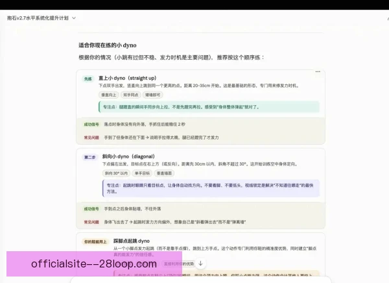389x283 pixels.
Task: Select the 斜向 30° 以内 tag chip
Action: point(116,173)
